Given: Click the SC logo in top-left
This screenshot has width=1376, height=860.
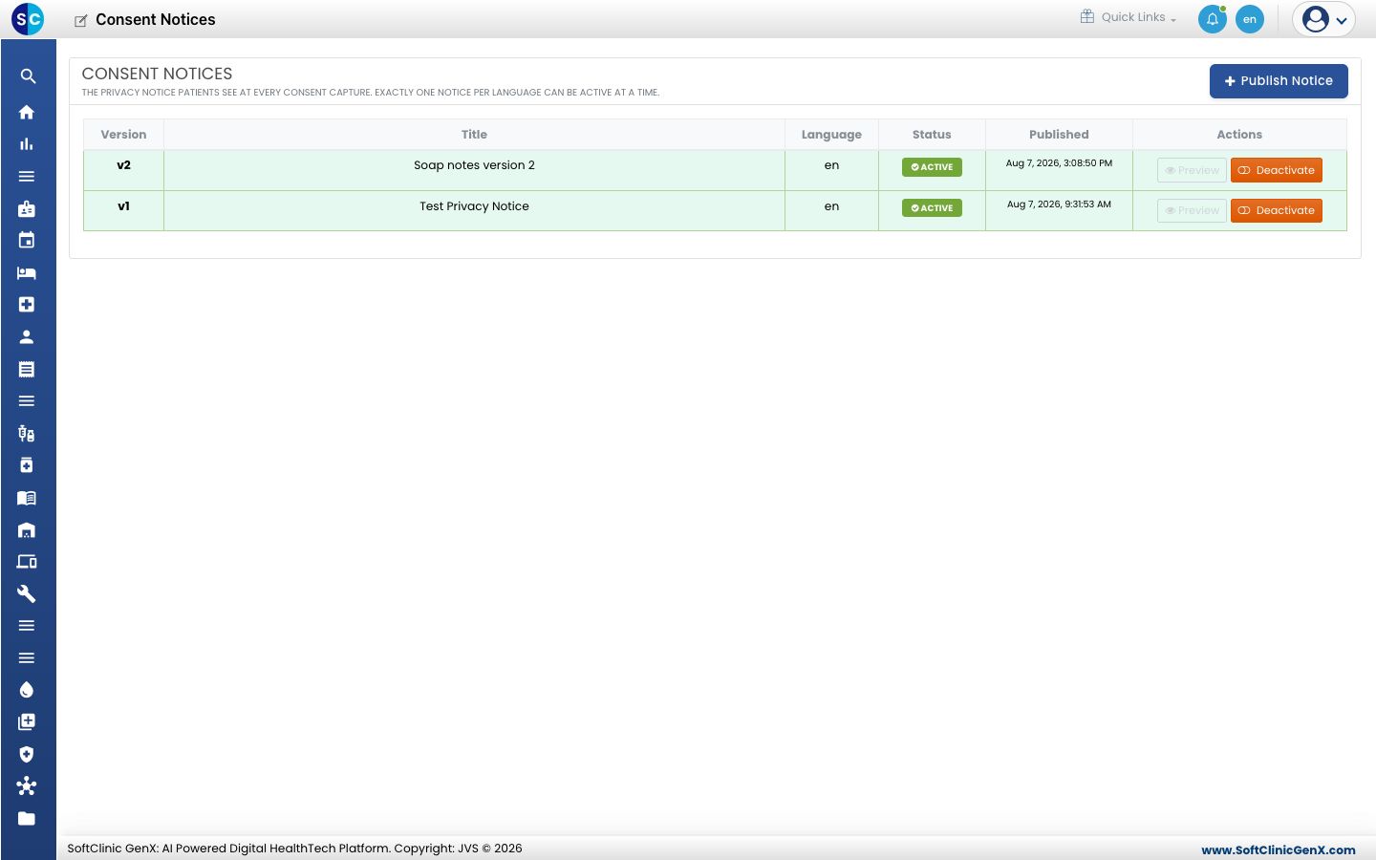Looking at the screenshot, I should click(28, 19).
